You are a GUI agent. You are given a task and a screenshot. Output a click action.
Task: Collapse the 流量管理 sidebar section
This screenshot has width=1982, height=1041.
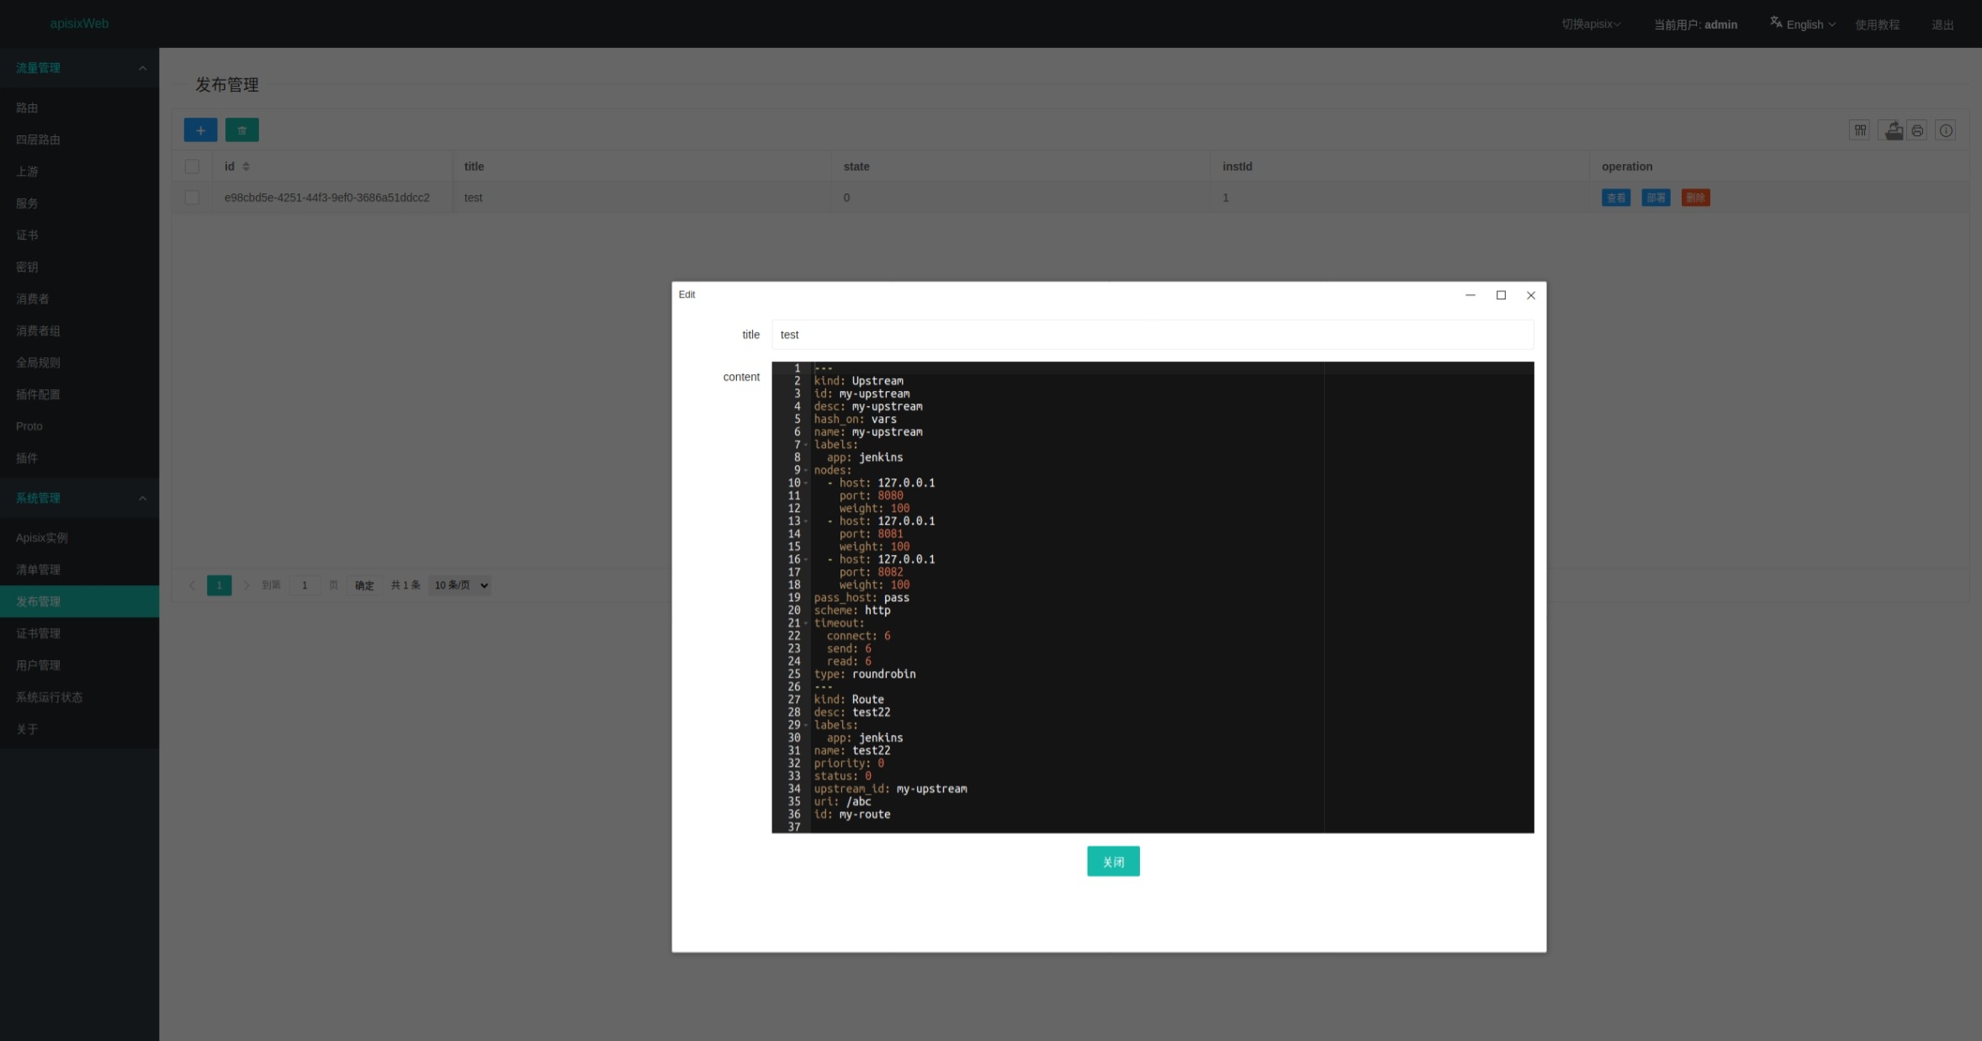[142, 68]
